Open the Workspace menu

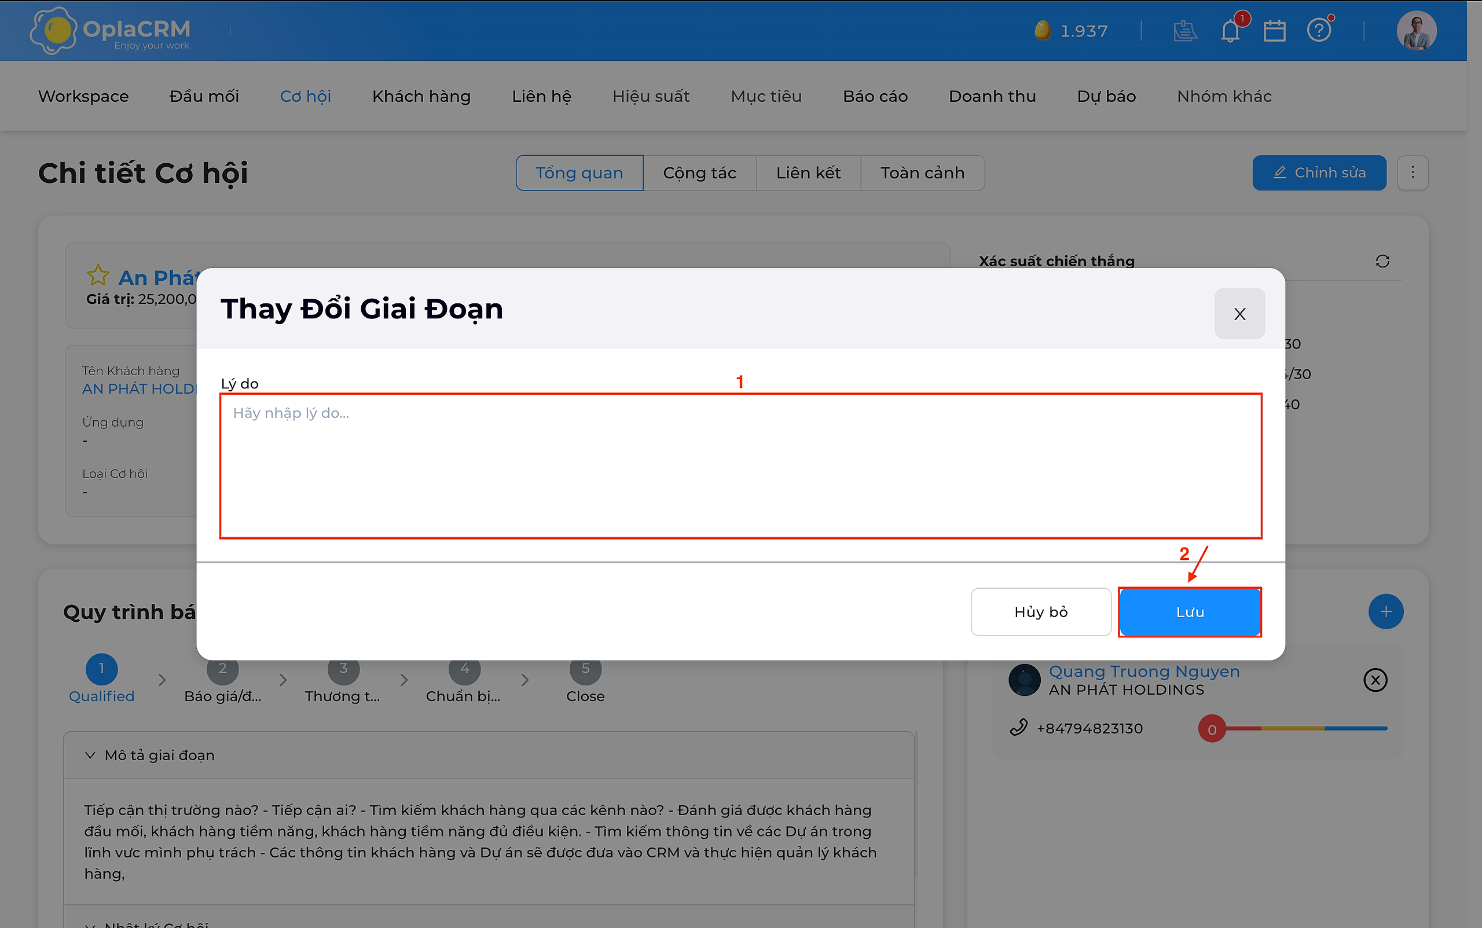coord(83,96)
